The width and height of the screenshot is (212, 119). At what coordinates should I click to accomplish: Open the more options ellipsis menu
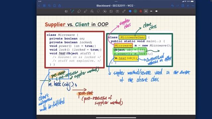[193, 6]
